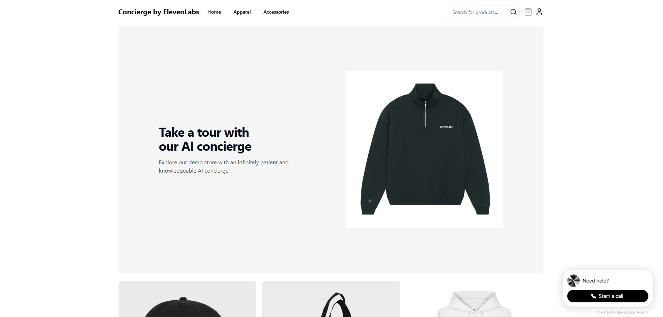Screen dimensions: 663x317
Task: Click the phone icon in Start a call
Action: 593,296
